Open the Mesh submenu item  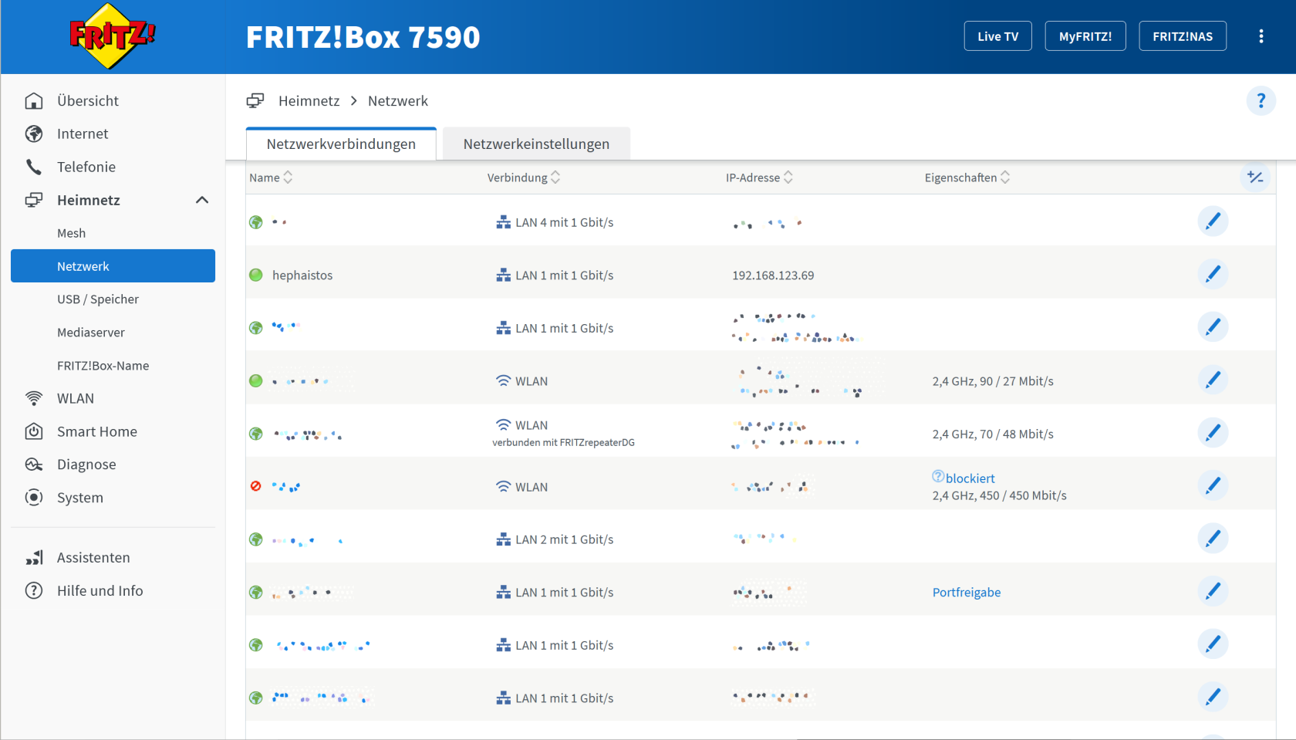click(71, 234)
